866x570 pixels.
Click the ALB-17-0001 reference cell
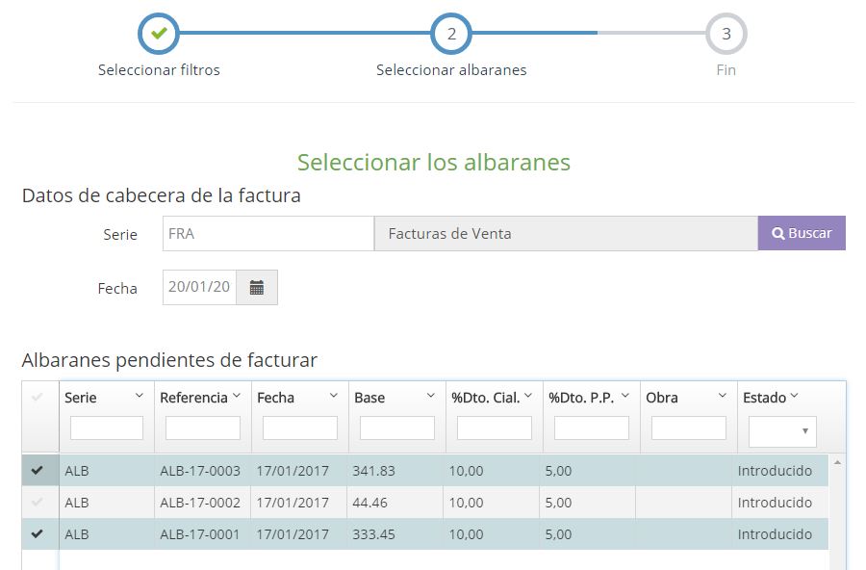click(200, 534)
